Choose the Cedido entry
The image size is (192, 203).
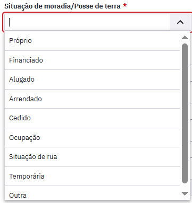pos(92,118)
